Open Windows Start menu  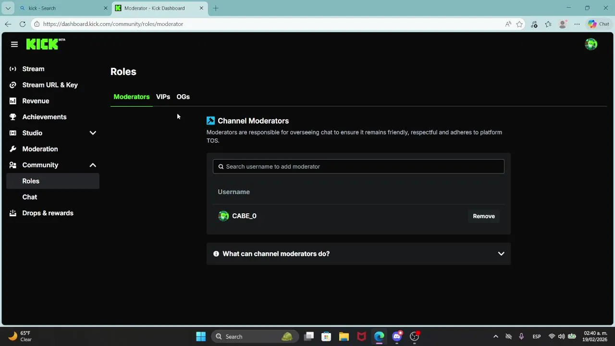click(201, 336)
